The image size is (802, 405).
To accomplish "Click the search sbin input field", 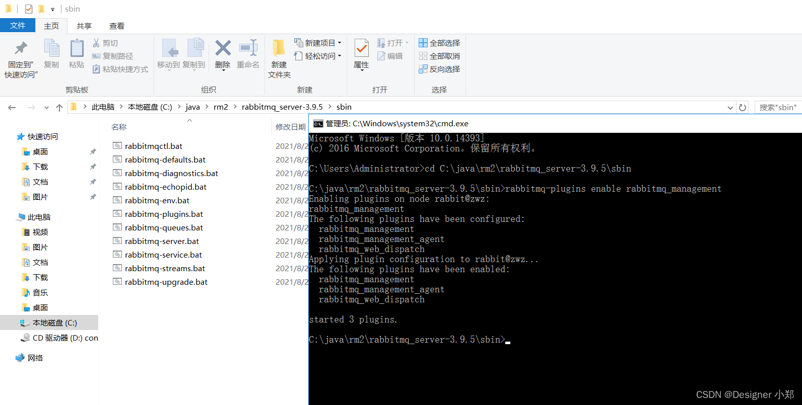I will point(778,108).
